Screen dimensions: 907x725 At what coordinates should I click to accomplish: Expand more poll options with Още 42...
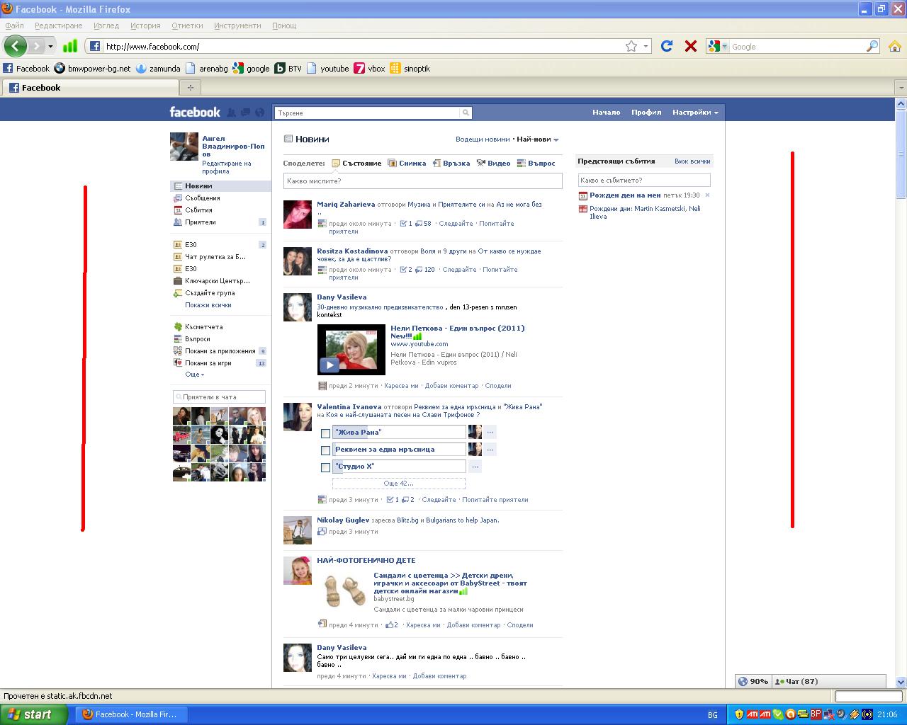click(399, 484)
